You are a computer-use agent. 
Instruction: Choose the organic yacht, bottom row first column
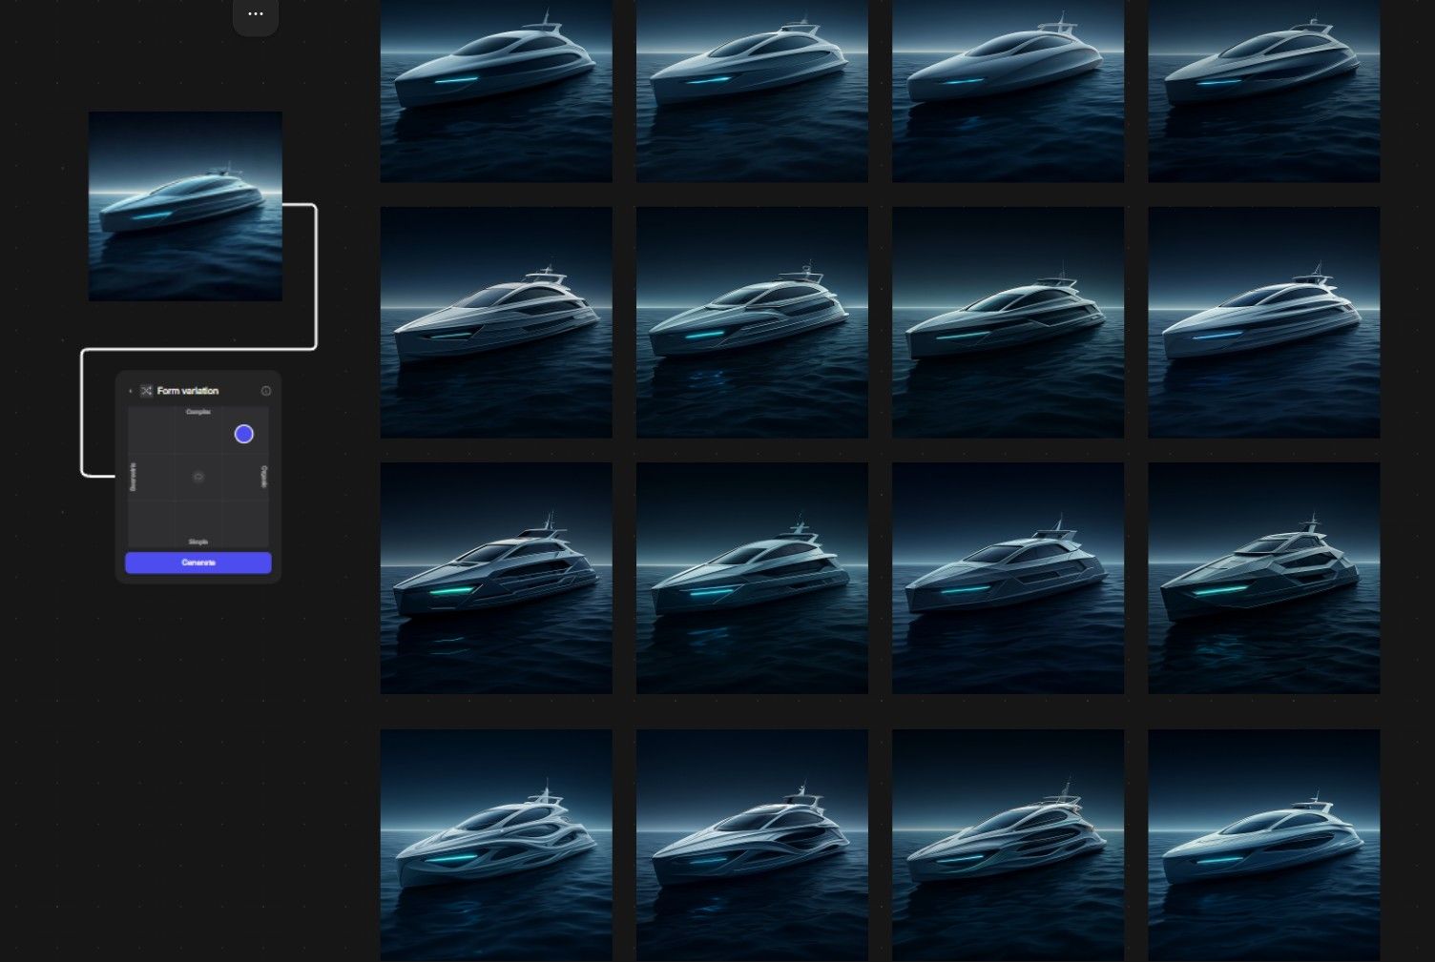496,845
